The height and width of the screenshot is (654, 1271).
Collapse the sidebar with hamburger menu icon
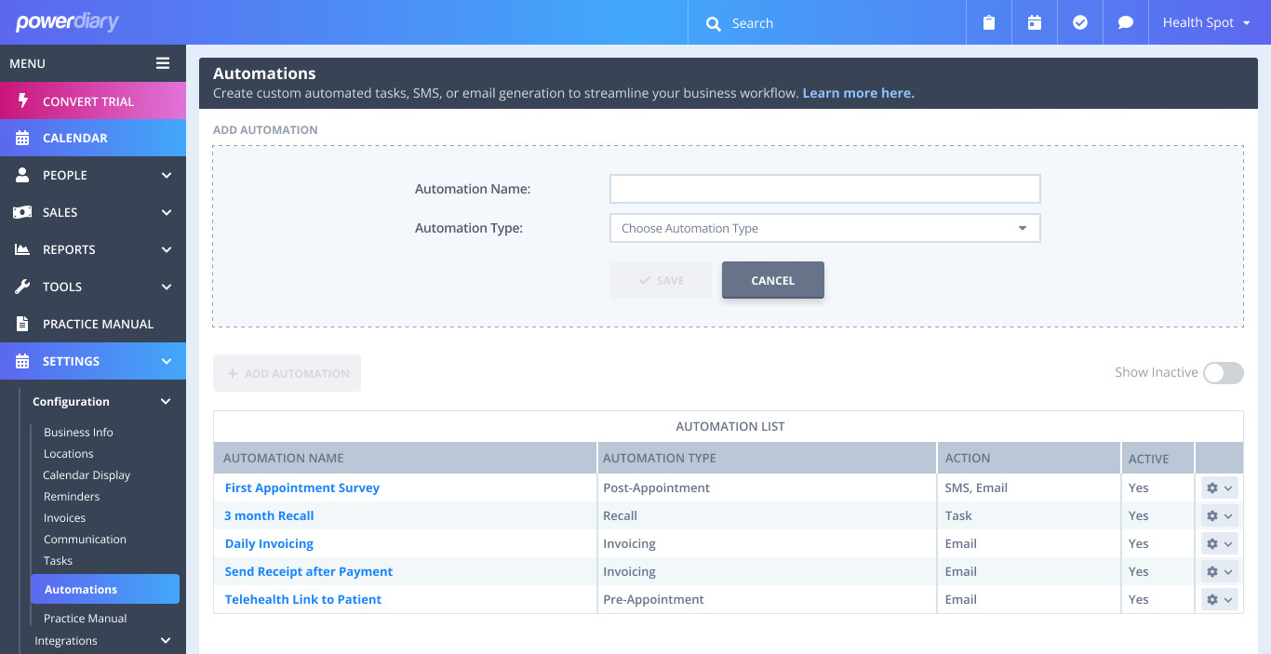click(163, 63)
